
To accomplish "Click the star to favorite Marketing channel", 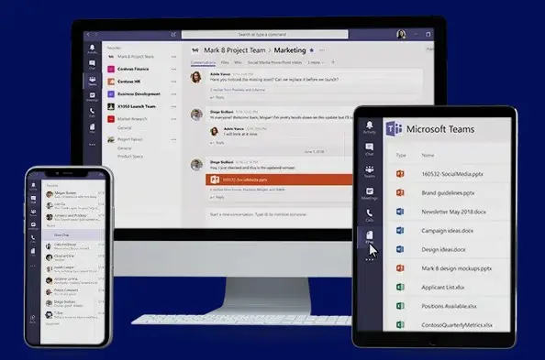I will coord(312,50).
